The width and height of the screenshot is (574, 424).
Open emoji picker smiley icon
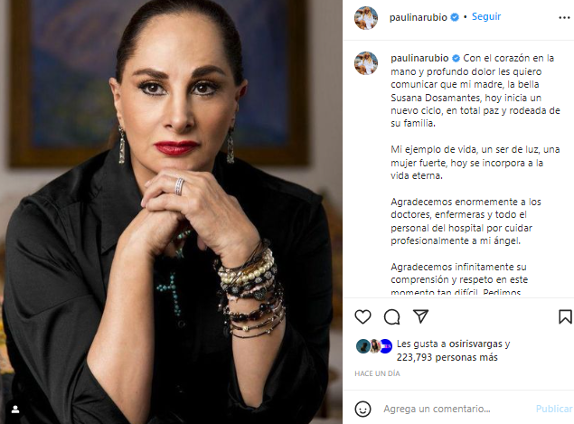tap(362, 409)
